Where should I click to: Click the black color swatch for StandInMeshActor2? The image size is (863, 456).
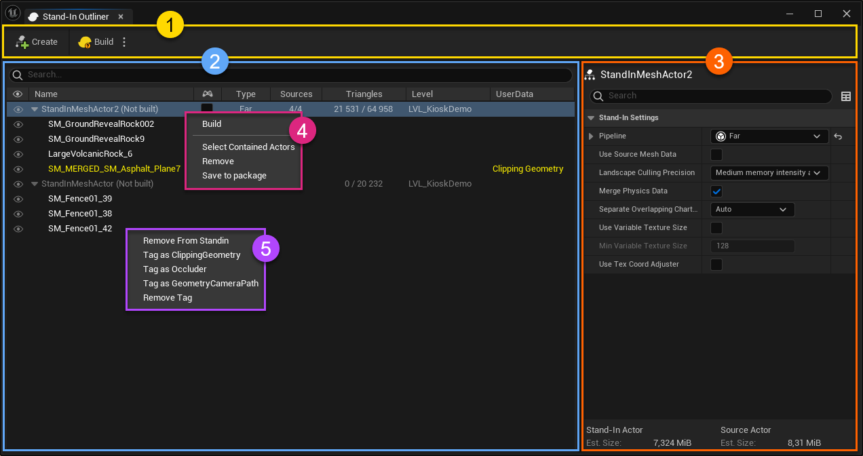[x=207, y=108]
